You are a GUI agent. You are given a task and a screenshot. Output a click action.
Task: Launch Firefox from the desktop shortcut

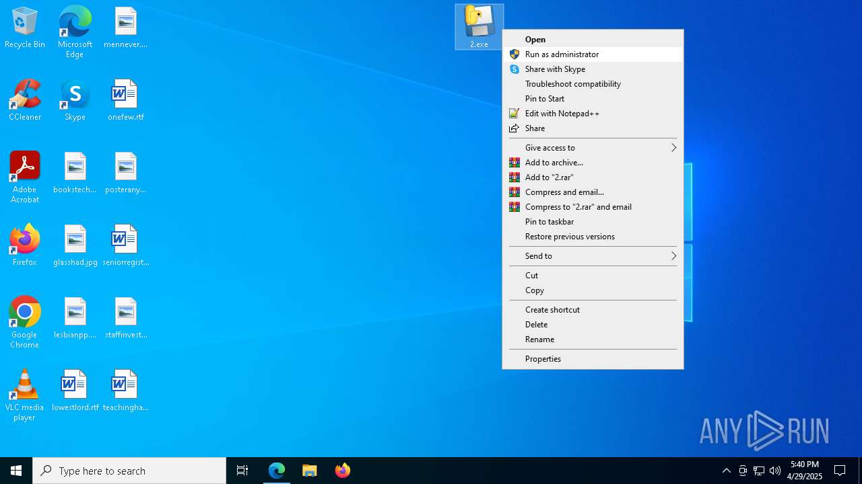point(25,246)
